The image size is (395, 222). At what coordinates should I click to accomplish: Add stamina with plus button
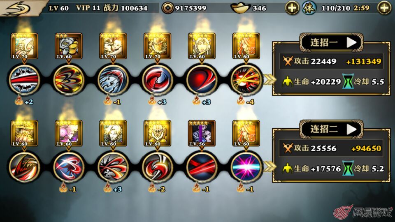[x=384, y=8]
